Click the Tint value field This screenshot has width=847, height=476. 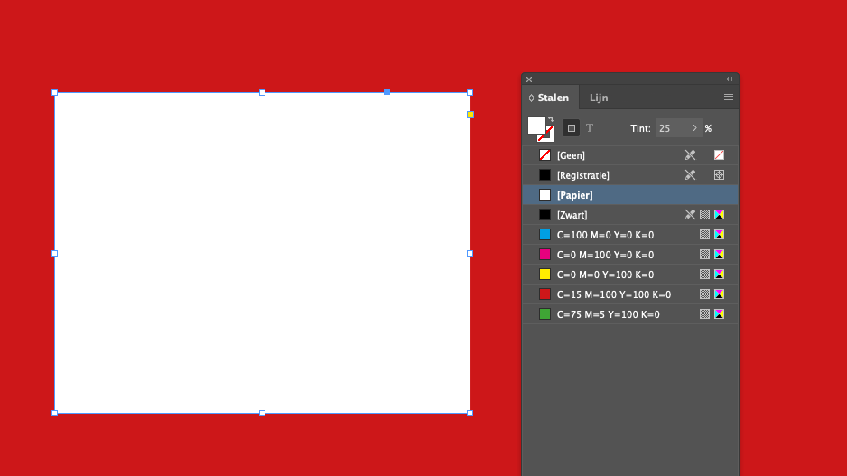point(671,128)
